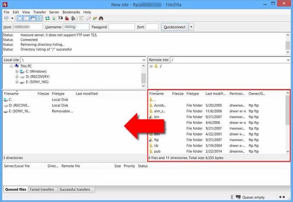
Task: Open the Quickconnect history dropdown
Action: click(191, 27)
